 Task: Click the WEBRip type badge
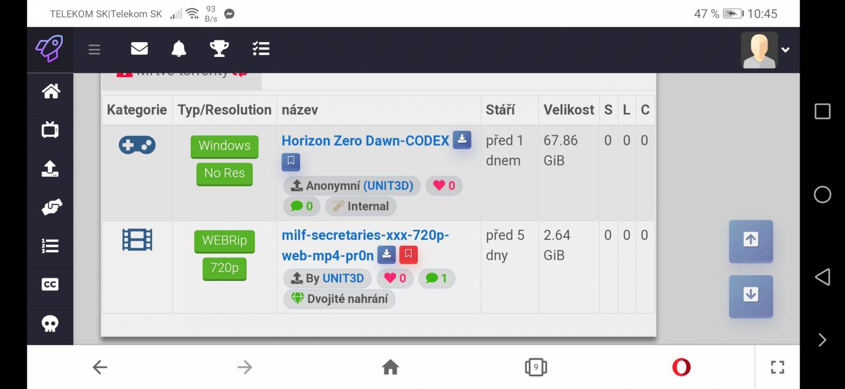pos(224,241)
